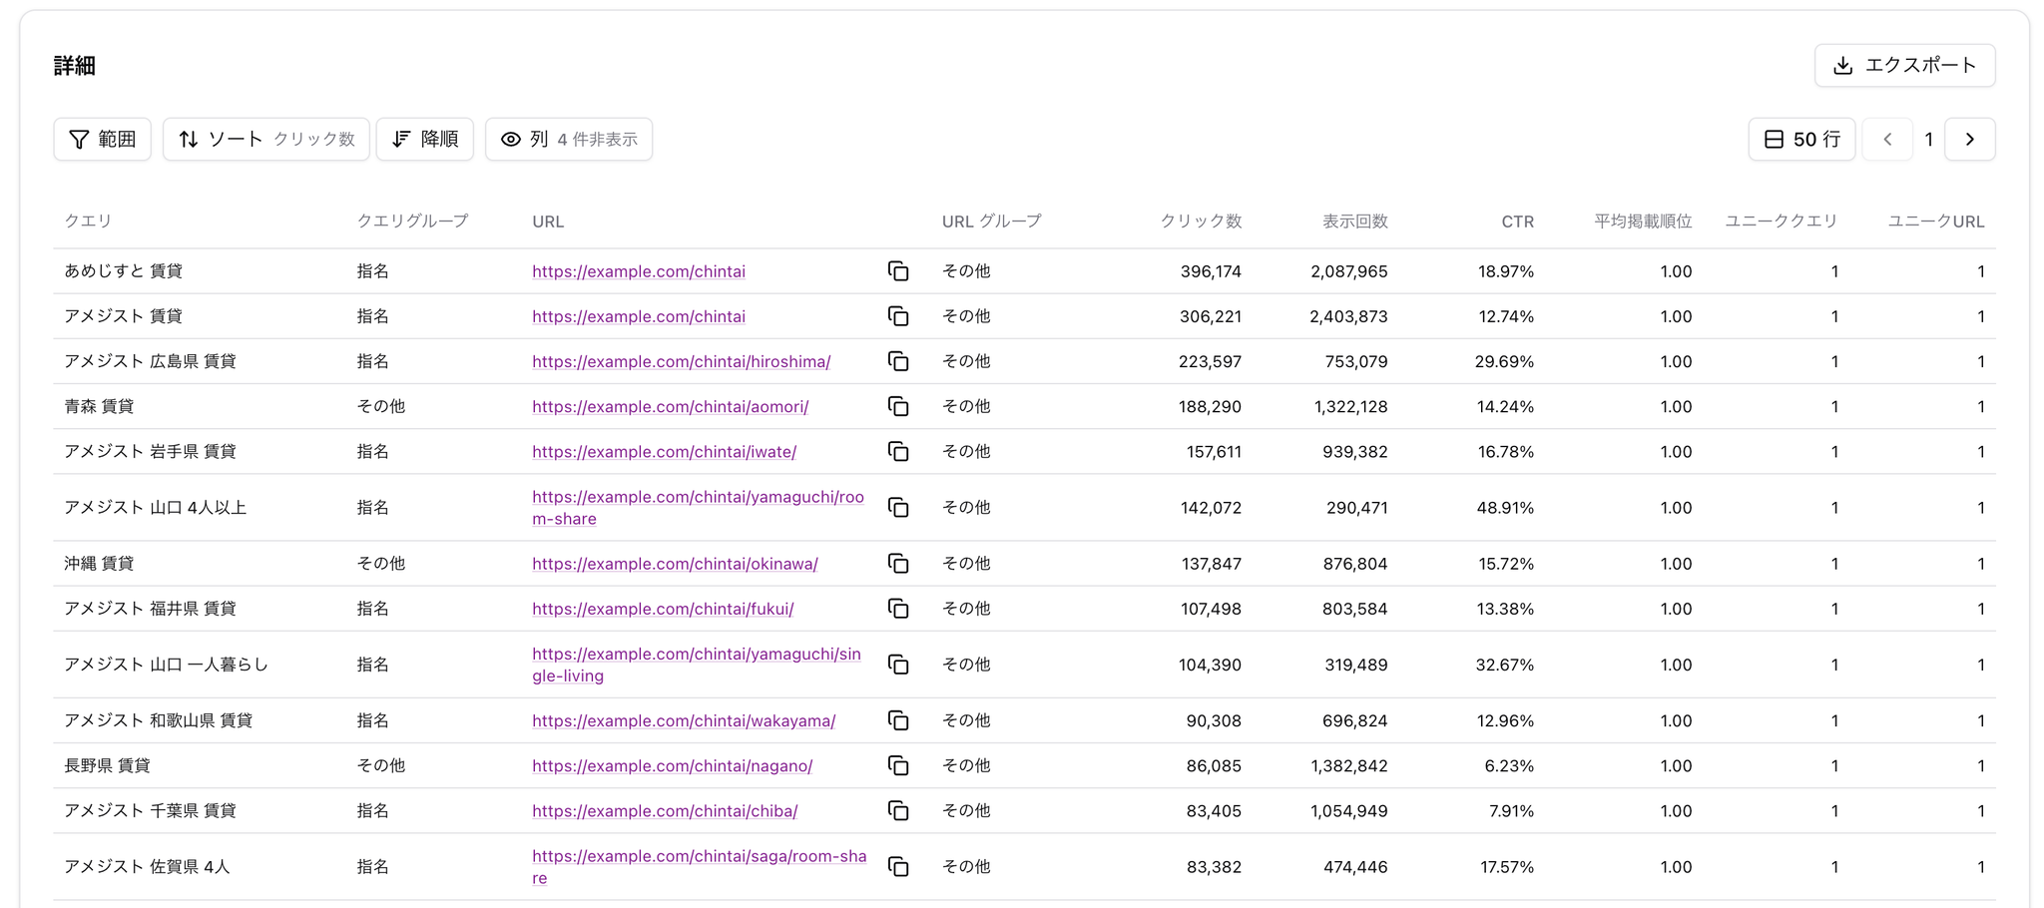Select the query アメジスト 福井県 賃貸

(x=151, y=609)
